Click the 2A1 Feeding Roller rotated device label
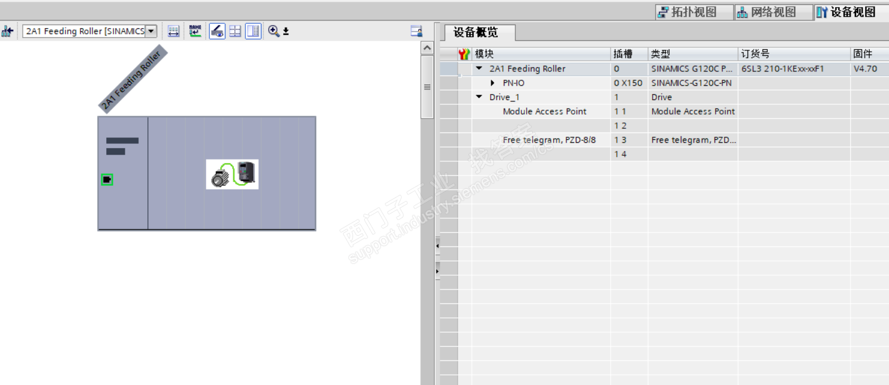 pyautogui.click(x=133, y=79)
